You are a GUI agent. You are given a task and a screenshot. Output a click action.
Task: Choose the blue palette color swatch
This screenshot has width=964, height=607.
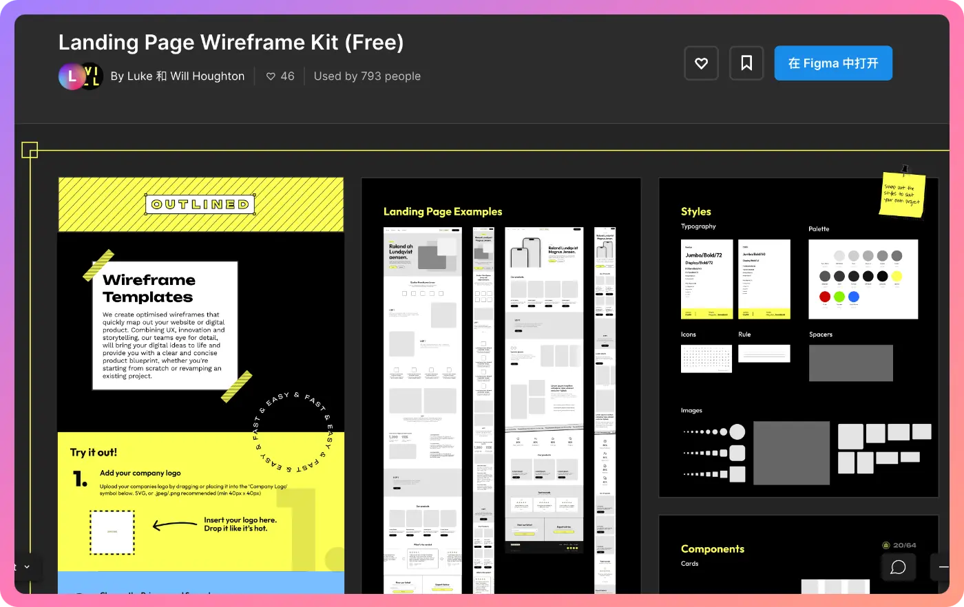(854, 297)
